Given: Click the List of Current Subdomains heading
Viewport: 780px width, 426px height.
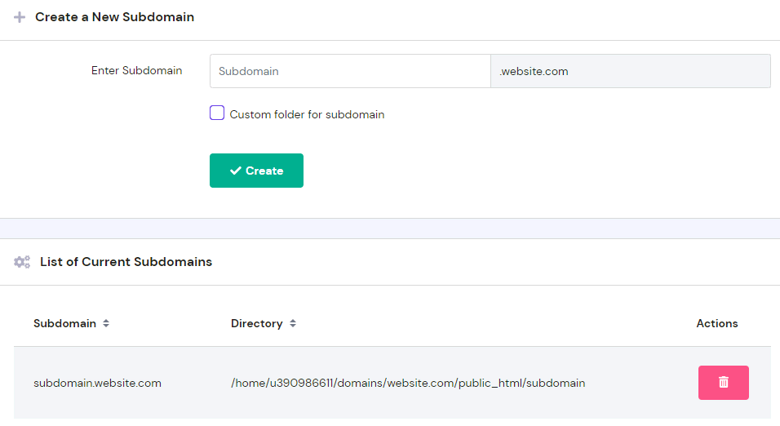Looking at the screenshot, I should click(x=126, y=262).
